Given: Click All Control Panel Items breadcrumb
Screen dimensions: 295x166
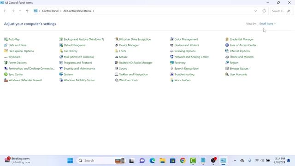Looking at the screenshot, I should coord(77,11).
